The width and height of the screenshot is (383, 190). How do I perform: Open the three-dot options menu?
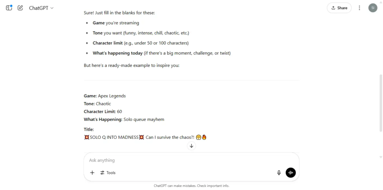359,8
